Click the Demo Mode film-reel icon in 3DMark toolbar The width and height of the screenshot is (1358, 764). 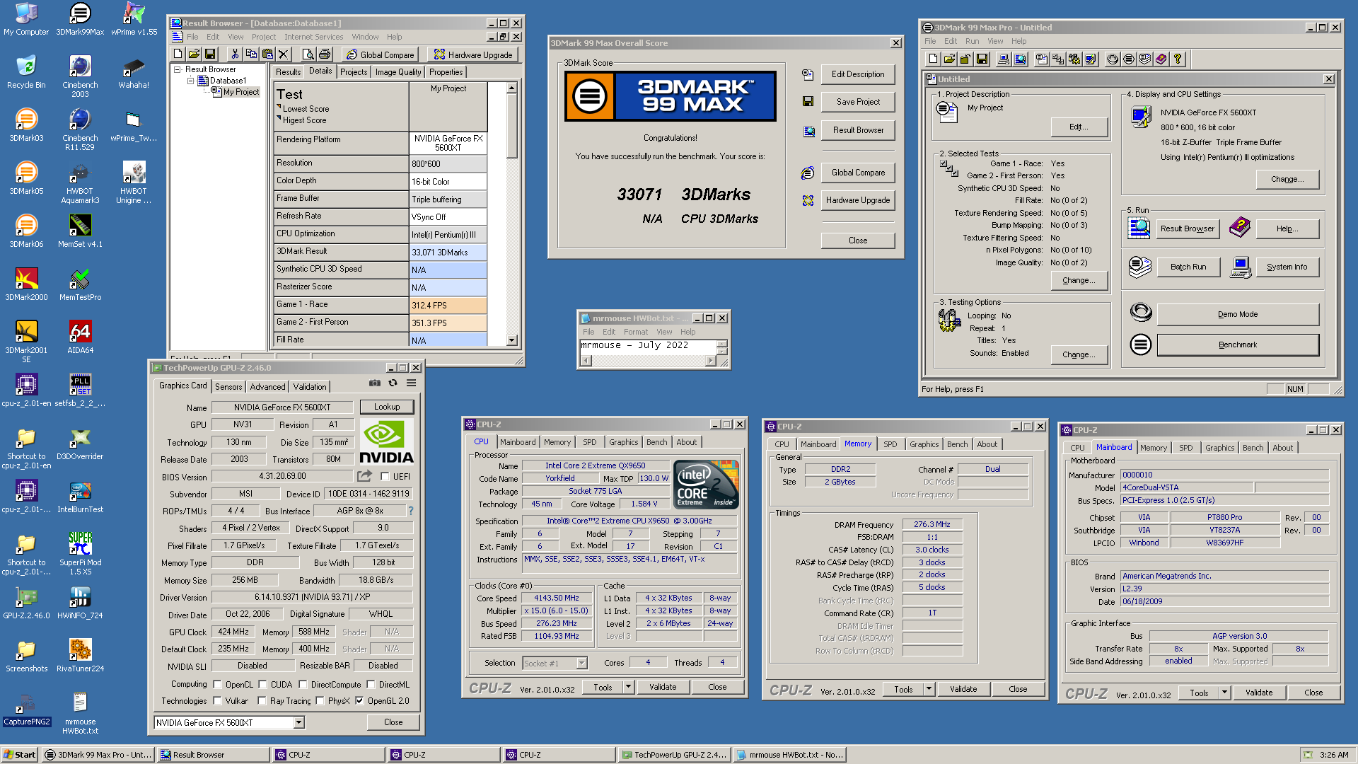click(1113, 59)
